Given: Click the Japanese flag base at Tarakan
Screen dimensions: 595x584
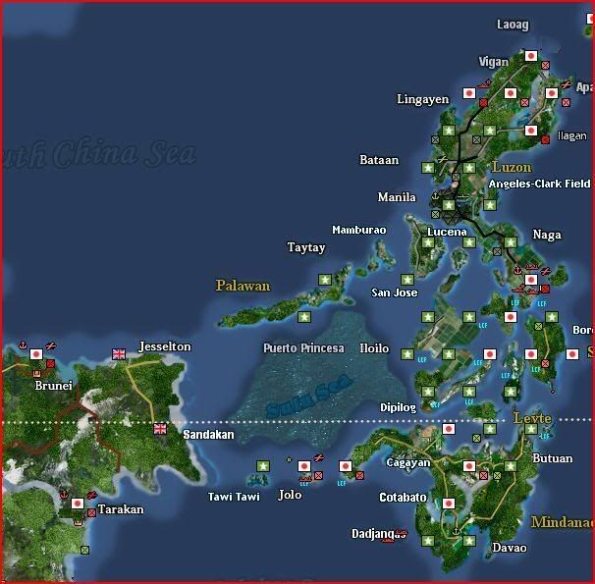Looking at the screenshot, I should pyautogui.click(x=78, y=504).
